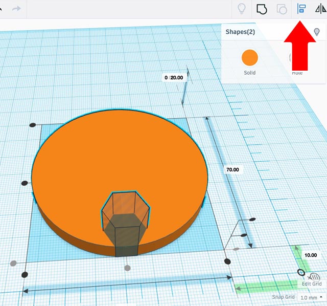The image size is (327, 306).
Task: Open the Snap Grid 1.0 mm dropdown
Action: (311, 297)
